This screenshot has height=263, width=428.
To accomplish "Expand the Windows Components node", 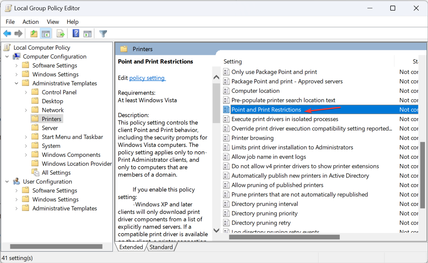I will (x=26, y=155).
